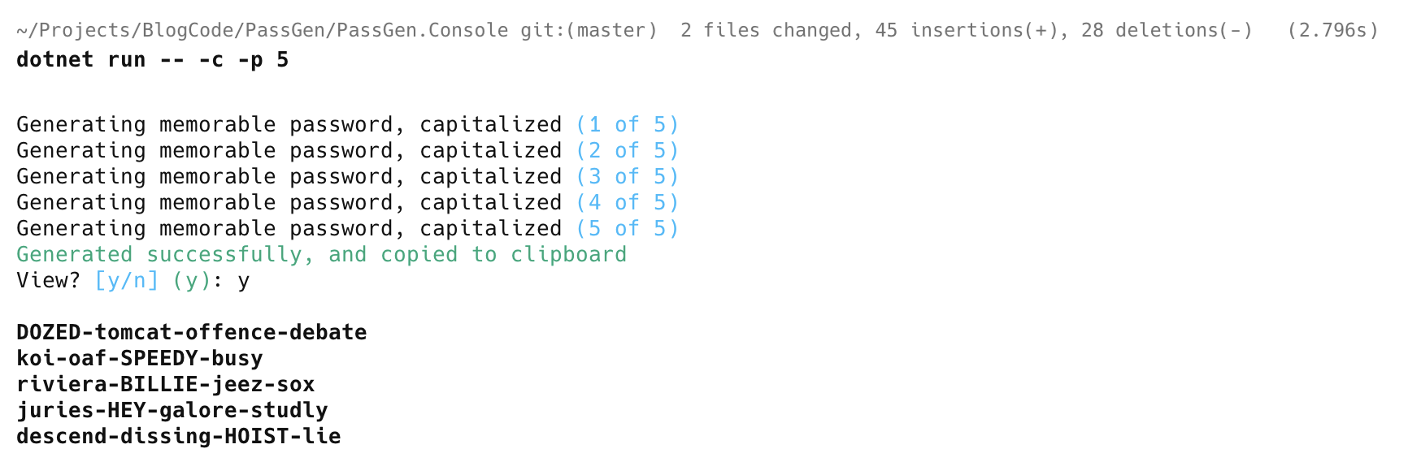Click the "dotnet run -- -c -p 5" command
The image size is (1408, 466).
[152, 60]
